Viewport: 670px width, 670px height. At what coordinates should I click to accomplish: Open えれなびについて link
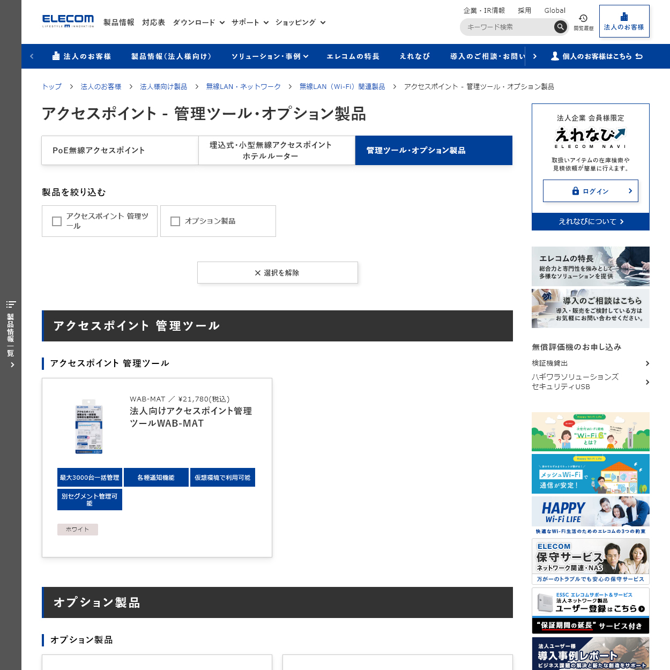590,221
